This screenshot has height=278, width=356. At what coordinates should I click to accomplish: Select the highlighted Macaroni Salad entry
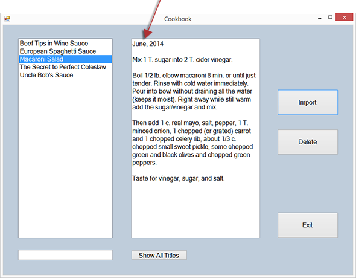point(65,59)
